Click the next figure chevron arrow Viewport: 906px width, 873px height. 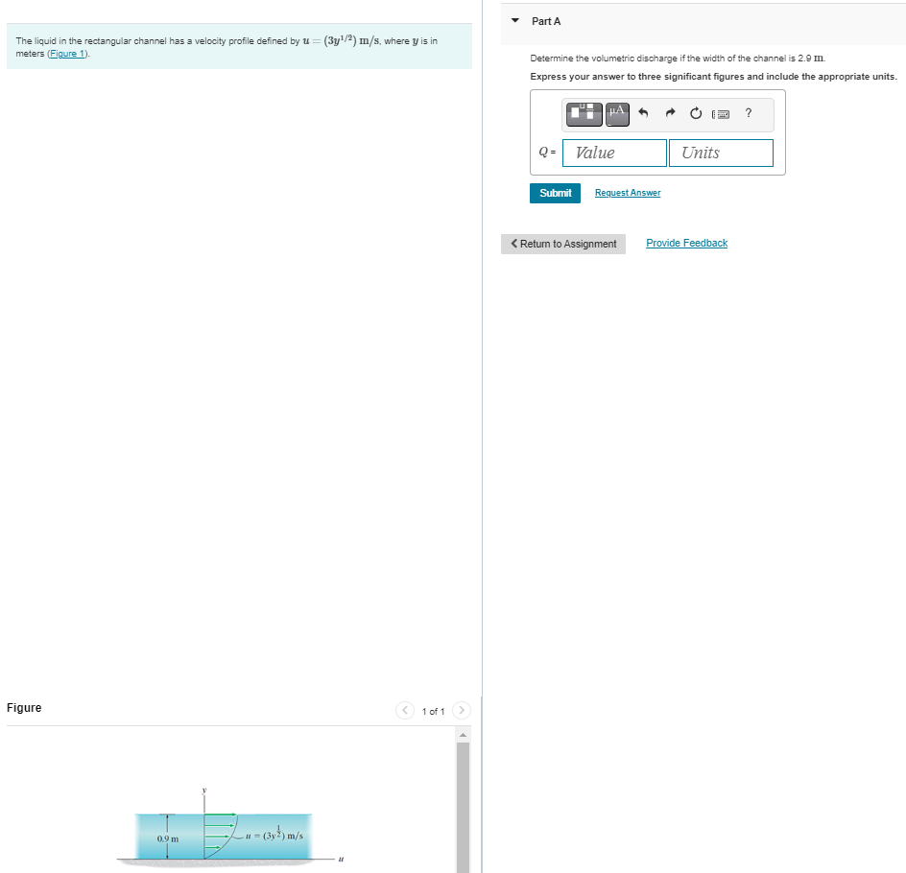pyautogui.click(x=462, y=711)
